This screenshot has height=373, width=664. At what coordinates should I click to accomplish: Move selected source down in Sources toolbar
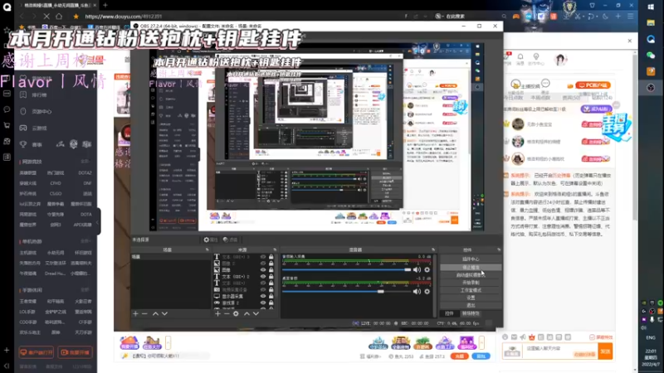(x=256, y=314)
